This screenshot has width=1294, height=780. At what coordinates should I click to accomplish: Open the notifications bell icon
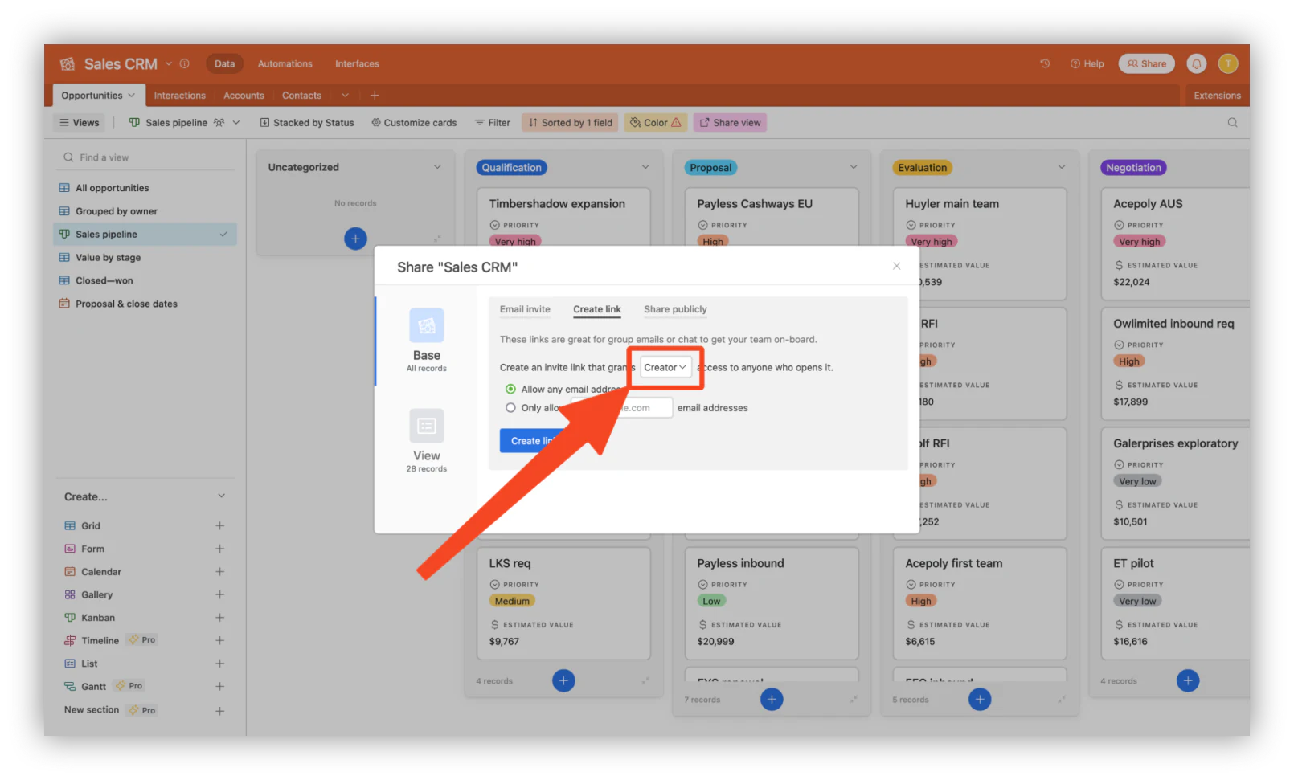[x=1196, y=63]
